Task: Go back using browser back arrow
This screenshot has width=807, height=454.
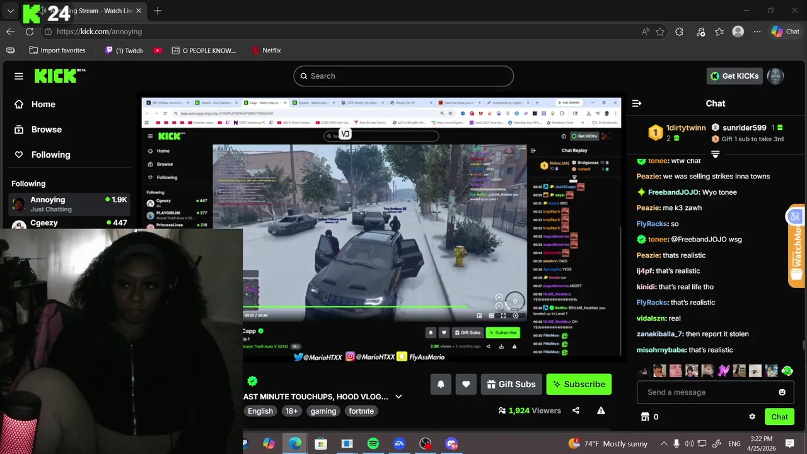Action: pos(11,32)
